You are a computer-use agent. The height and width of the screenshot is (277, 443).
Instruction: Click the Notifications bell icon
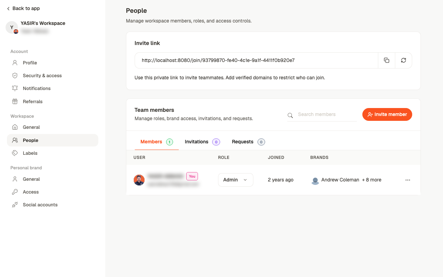pyautogui.click(x=15, y=88)
